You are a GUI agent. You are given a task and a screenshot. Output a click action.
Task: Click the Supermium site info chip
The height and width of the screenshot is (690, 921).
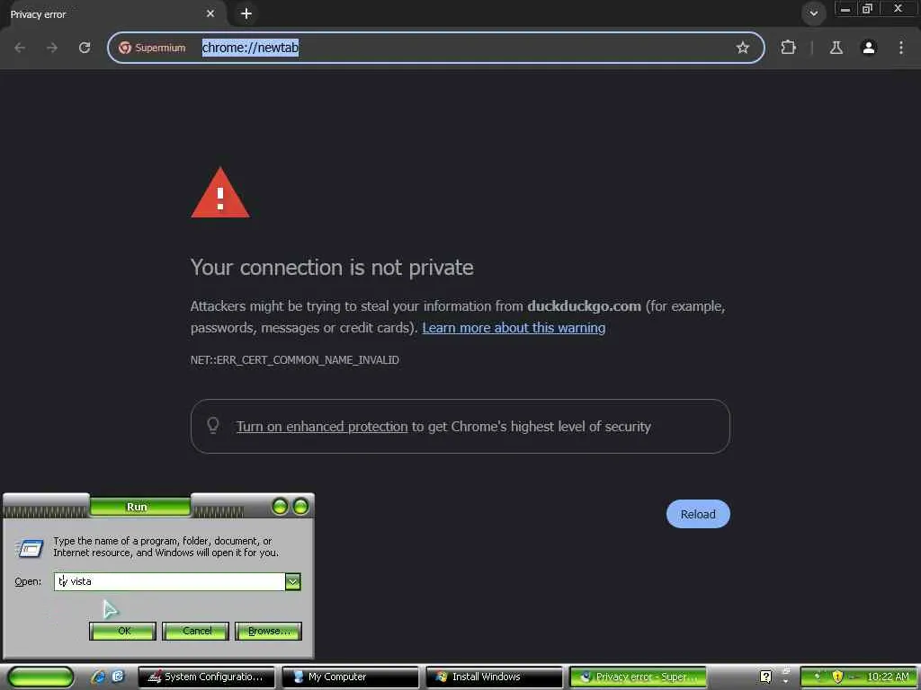(x=152, y=48)
